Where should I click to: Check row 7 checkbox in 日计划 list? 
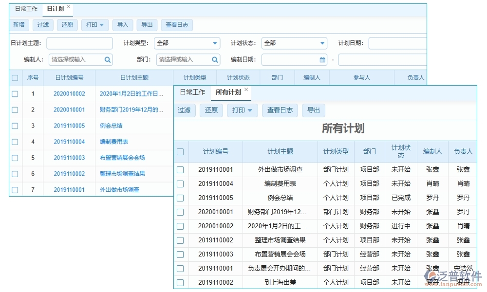pyautogui.click(x=15, y=190)
